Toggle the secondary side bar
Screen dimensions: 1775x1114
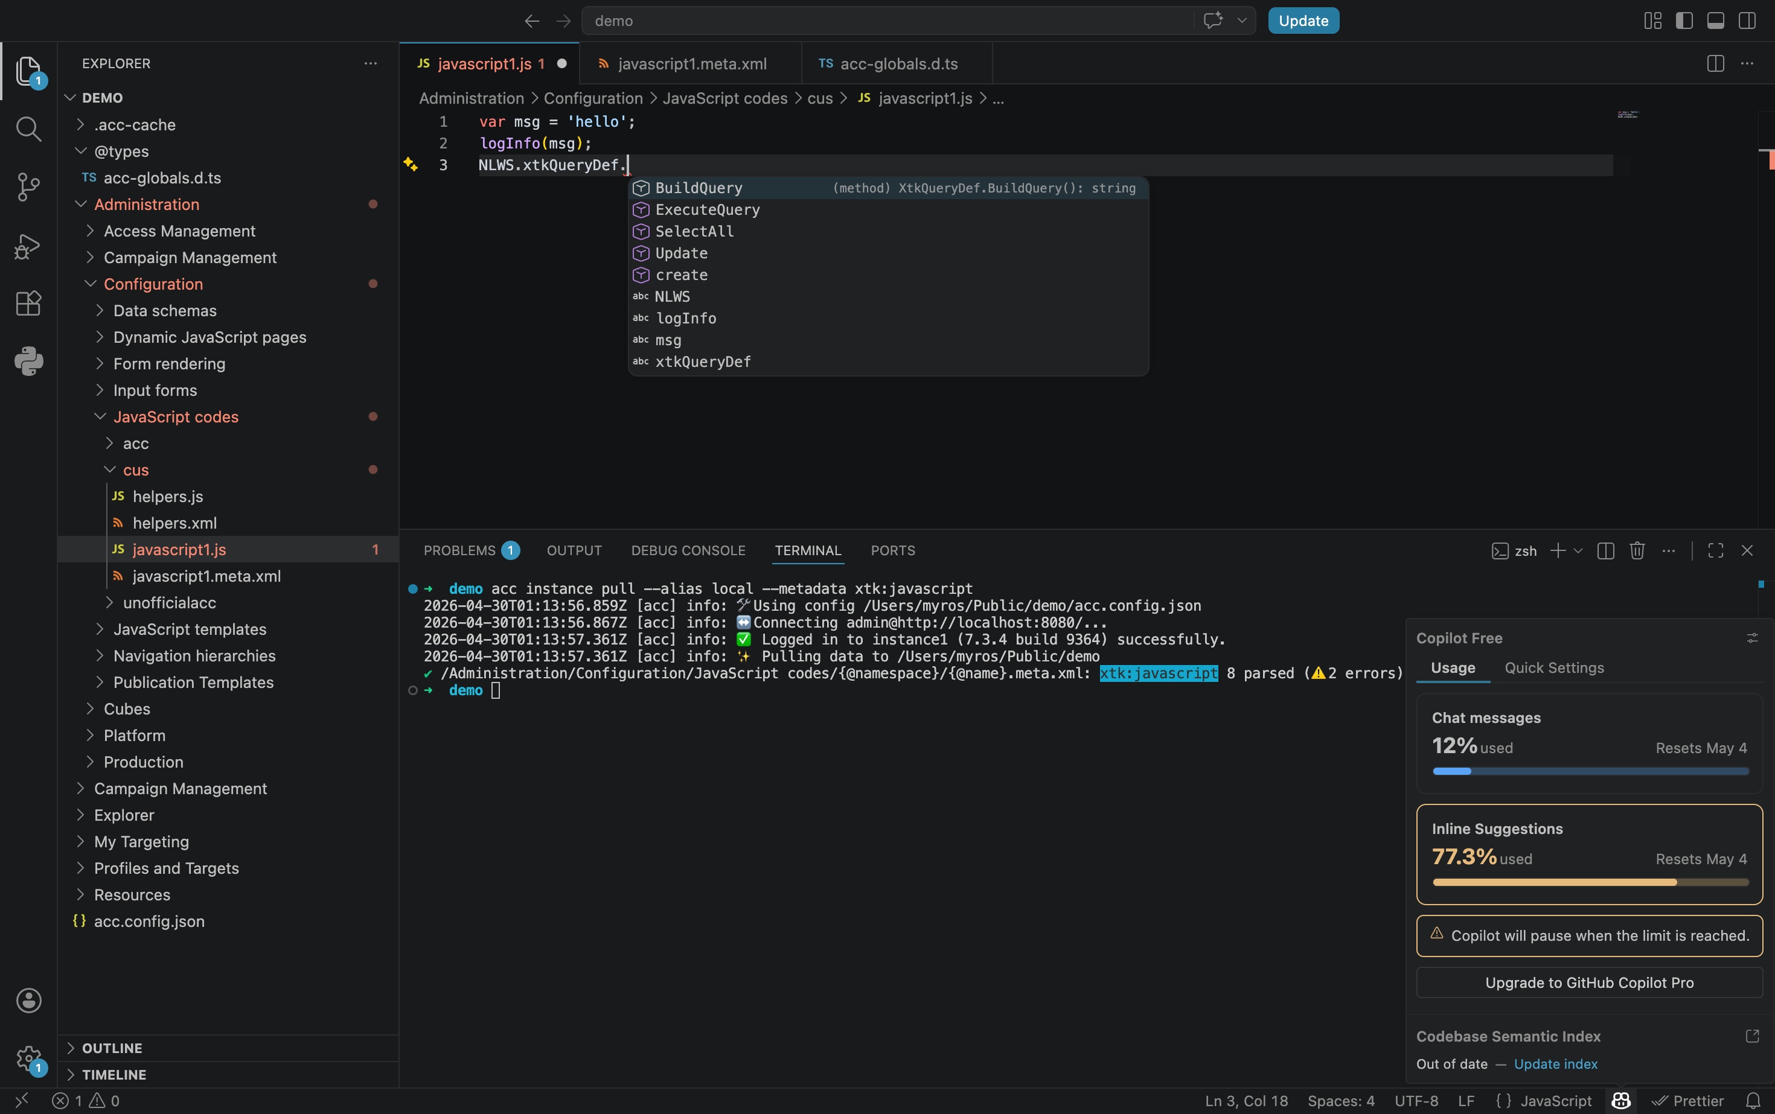click(x=1747, y=21)
